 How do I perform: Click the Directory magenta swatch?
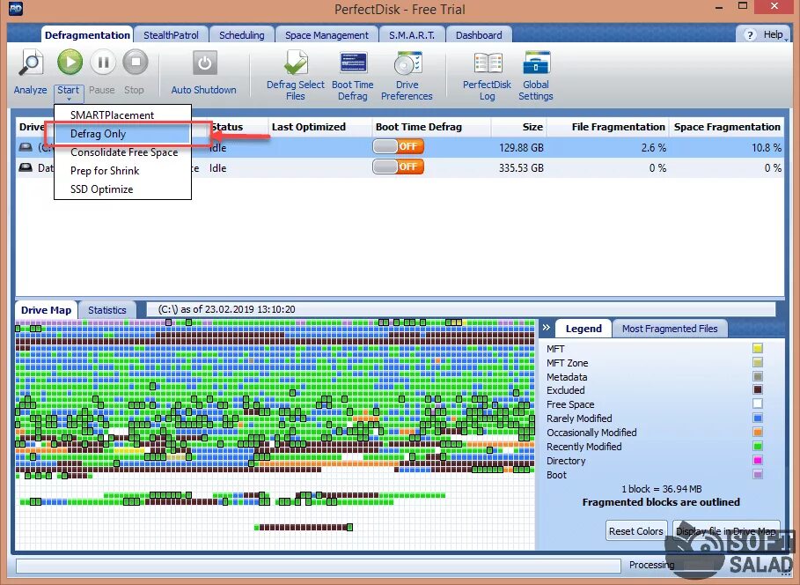pyautogui.click(x=758, y=461)
